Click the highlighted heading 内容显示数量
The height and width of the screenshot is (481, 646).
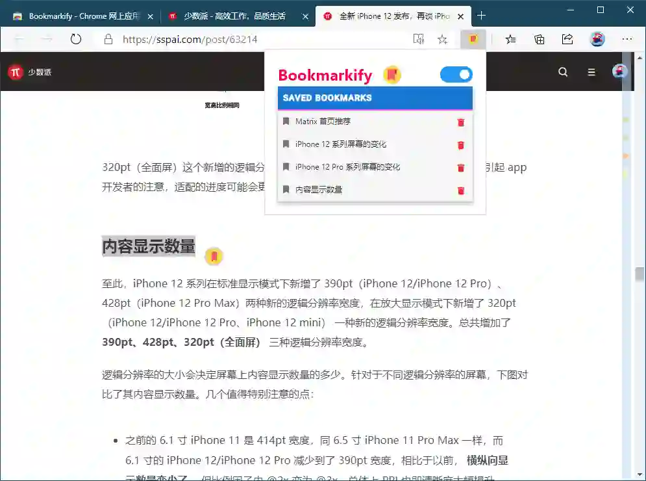click(149, 246)
